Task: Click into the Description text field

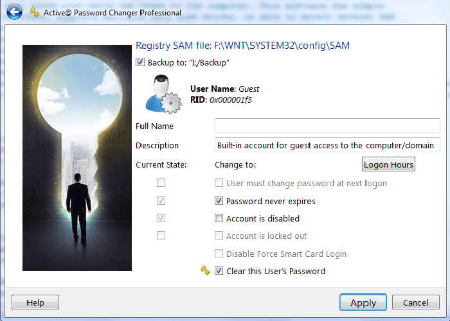Action: click(327, 145)
